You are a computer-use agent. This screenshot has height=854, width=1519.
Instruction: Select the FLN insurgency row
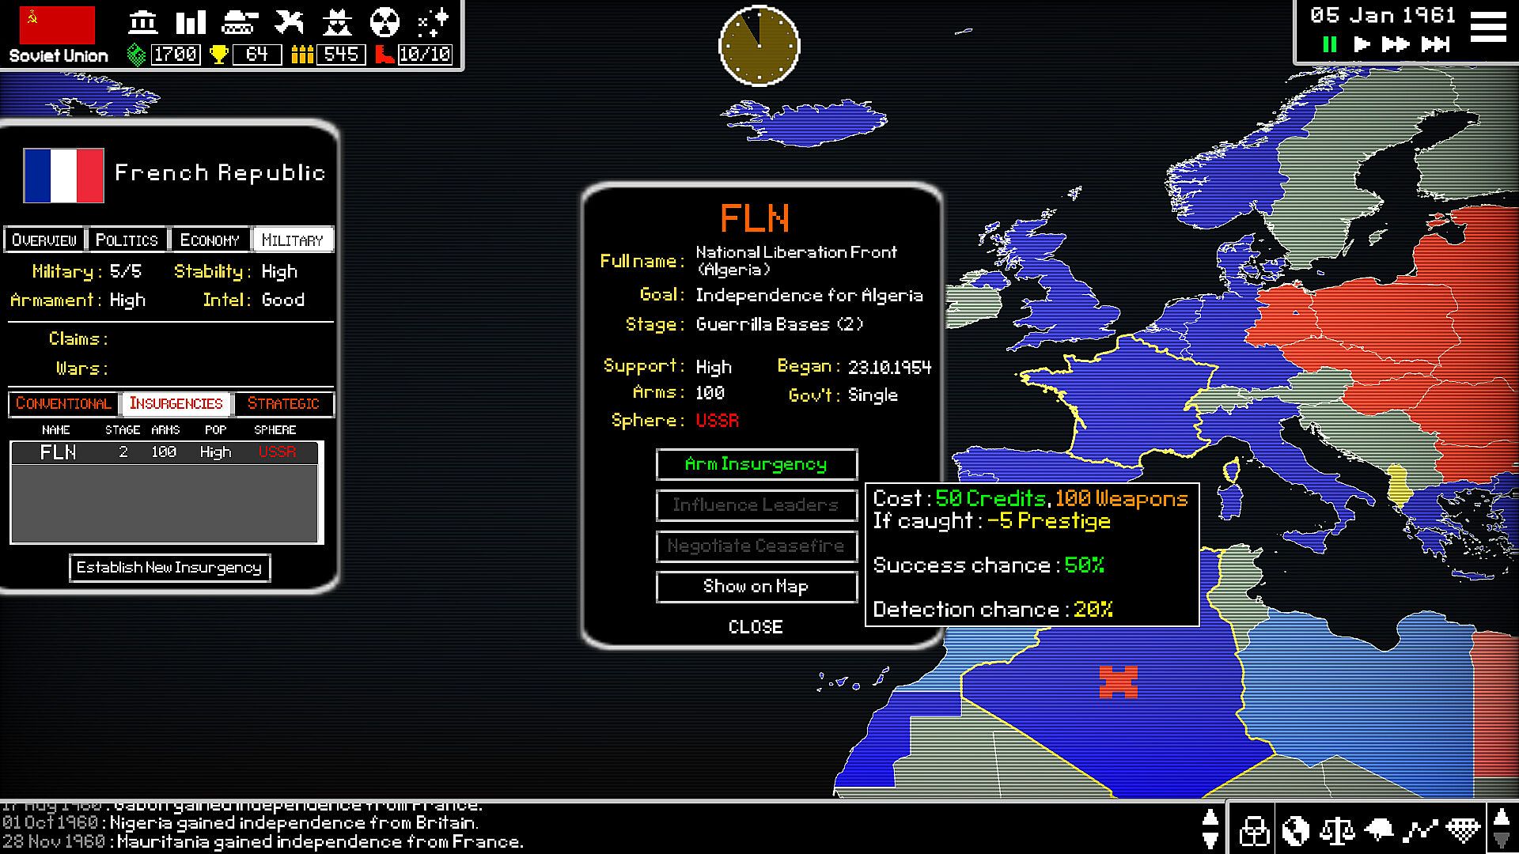click(164, 452)
